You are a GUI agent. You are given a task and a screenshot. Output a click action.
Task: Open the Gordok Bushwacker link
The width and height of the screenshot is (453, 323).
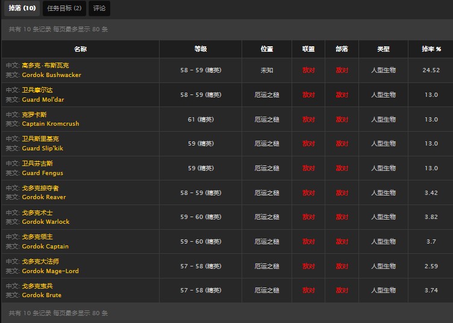pos(51,75)
